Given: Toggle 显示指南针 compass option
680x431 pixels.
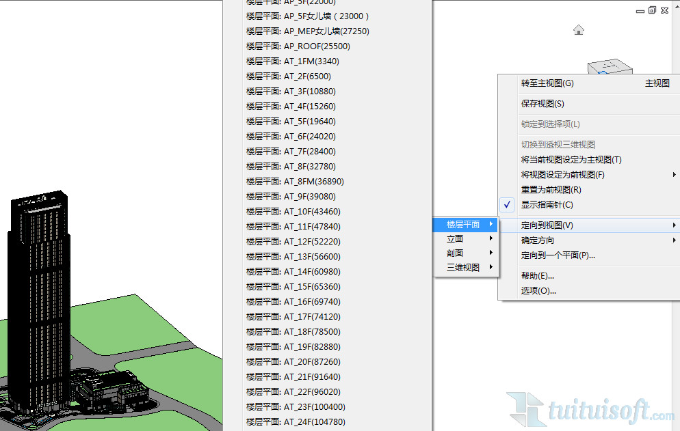Looking at the screenshot, I should tap(547, 205).
